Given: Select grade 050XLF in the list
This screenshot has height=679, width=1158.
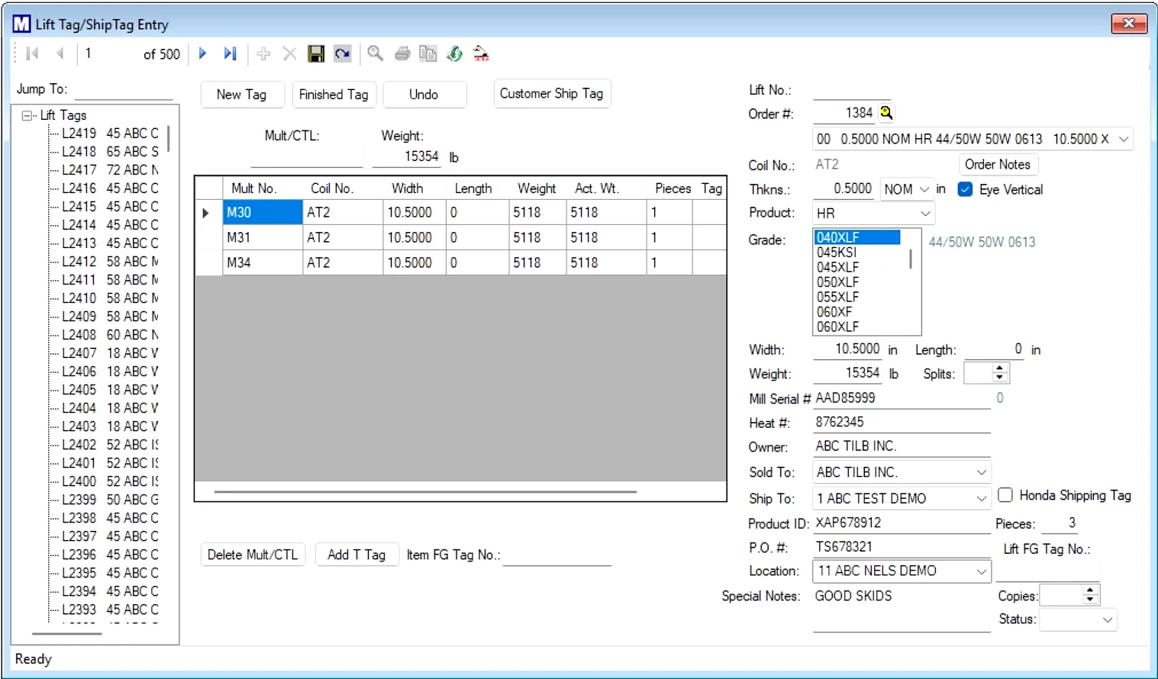Looking at the screenshot, I should click(837, 282).
